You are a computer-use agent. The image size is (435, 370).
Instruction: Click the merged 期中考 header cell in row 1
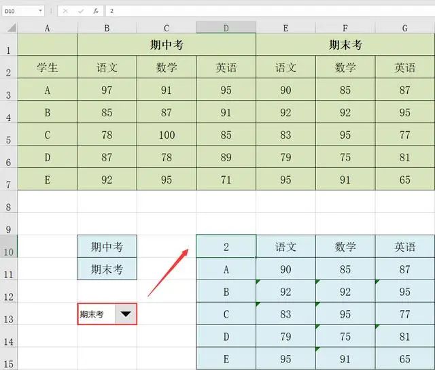[167, 44]
